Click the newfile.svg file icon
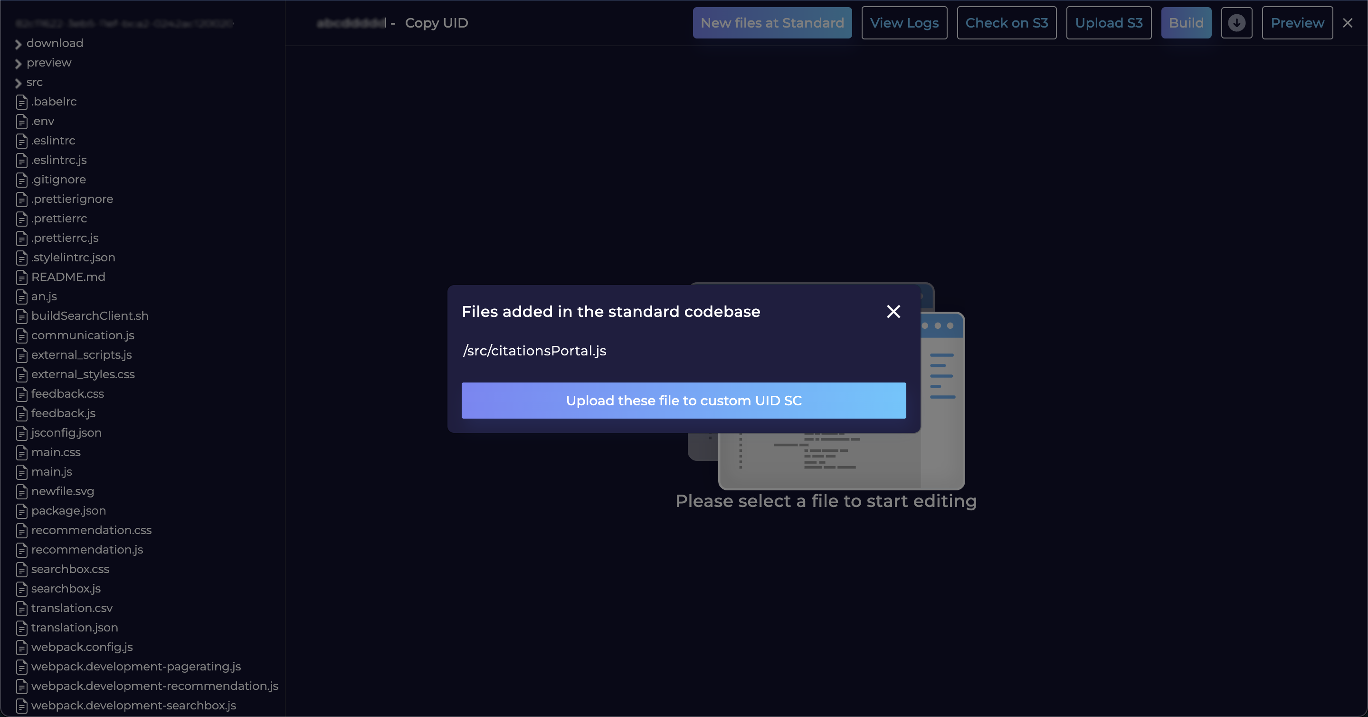This screenshot has height=717, width=1368. (22, 492)
